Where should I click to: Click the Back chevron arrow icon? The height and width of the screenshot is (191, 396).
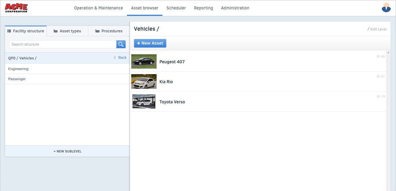coord(115,58)
